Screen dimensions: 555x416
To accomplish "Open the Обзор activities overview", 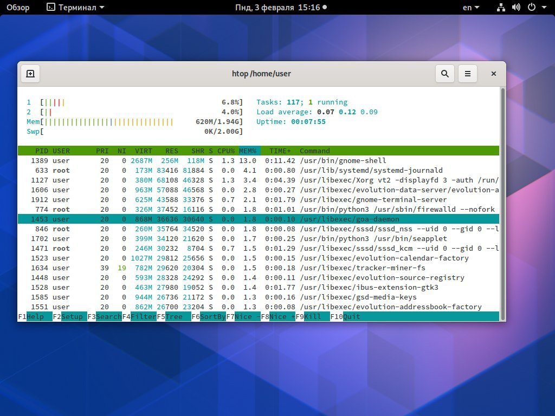I will (x=18, y=8).
